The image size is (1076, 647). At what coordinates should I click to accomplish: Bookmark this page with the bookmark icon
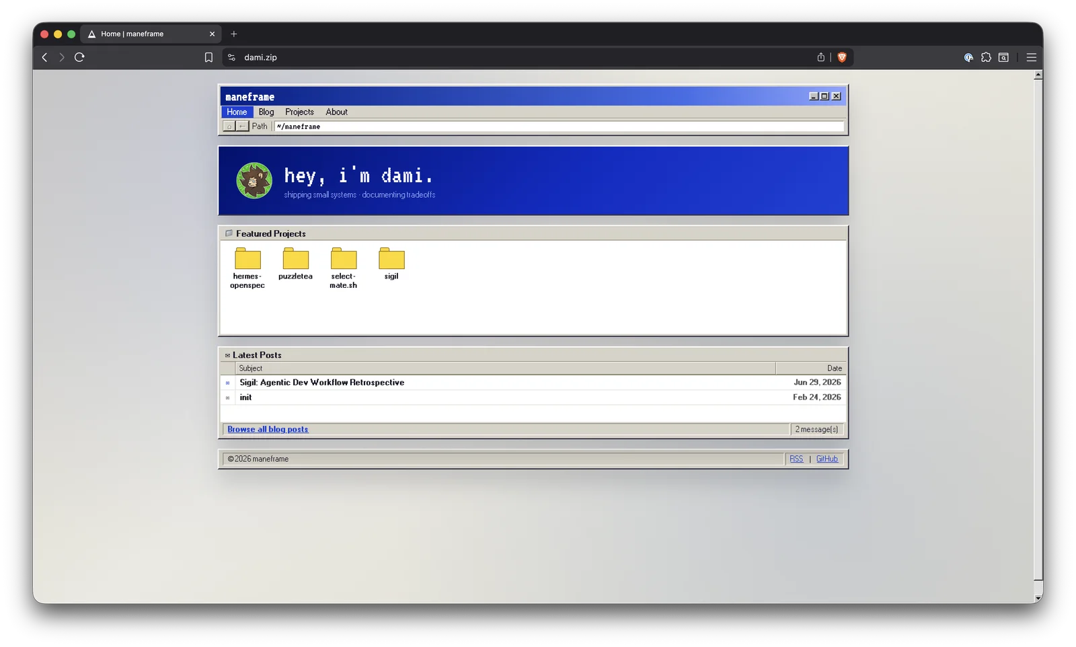(208, 57)
